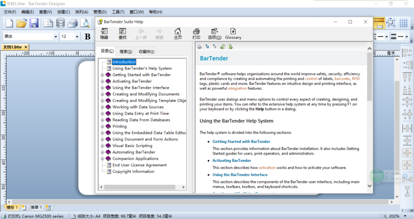The image size is (414, 219).
Task: Toggle the rulers display button
Action: click(x=379, y=23)
